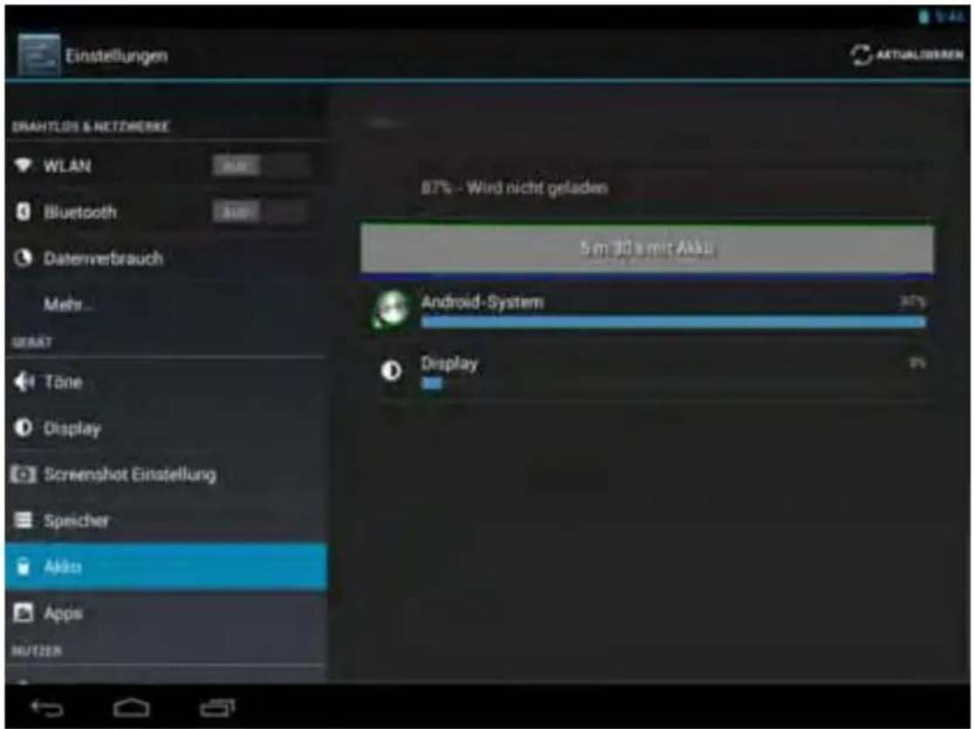Click the Android-System usage bar

[674, 322]
